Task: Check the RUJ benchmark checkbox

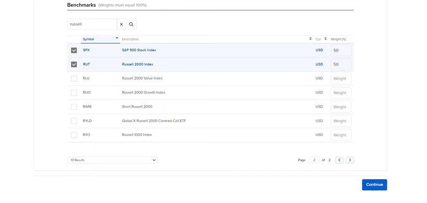Action: 74,78
